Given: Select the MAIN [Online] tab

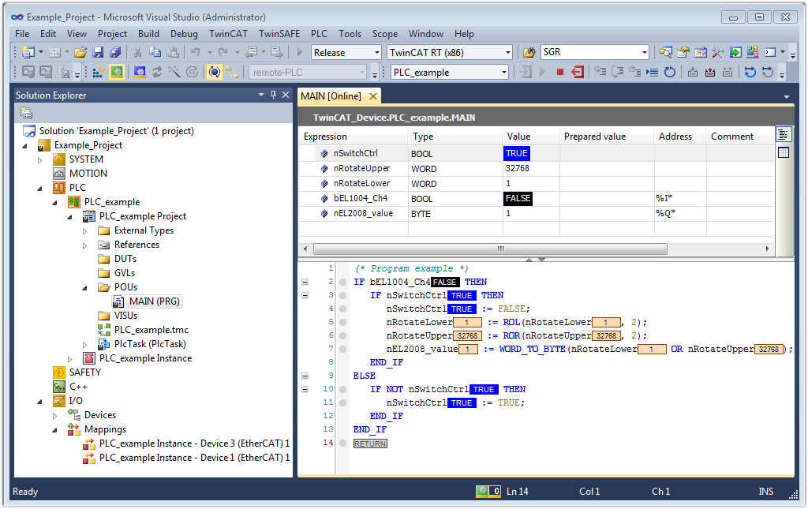Looking at the screenshot, I should point(331,96).
